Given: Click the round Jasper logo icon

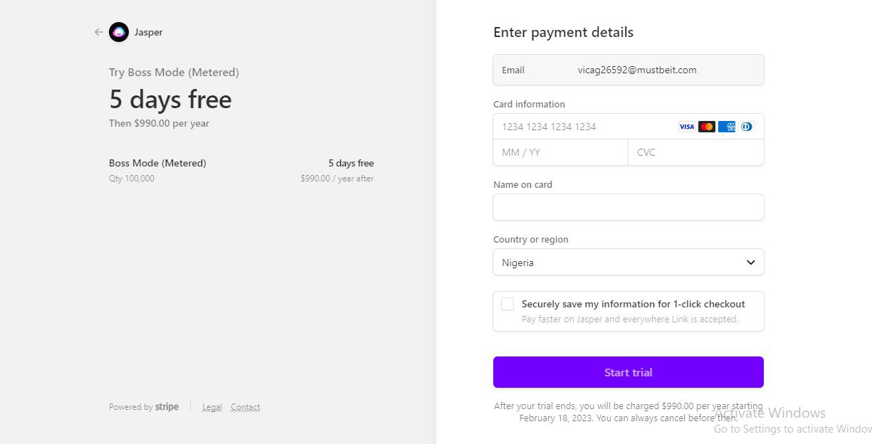Looking at the screenshot, I should tap(119, 32).
